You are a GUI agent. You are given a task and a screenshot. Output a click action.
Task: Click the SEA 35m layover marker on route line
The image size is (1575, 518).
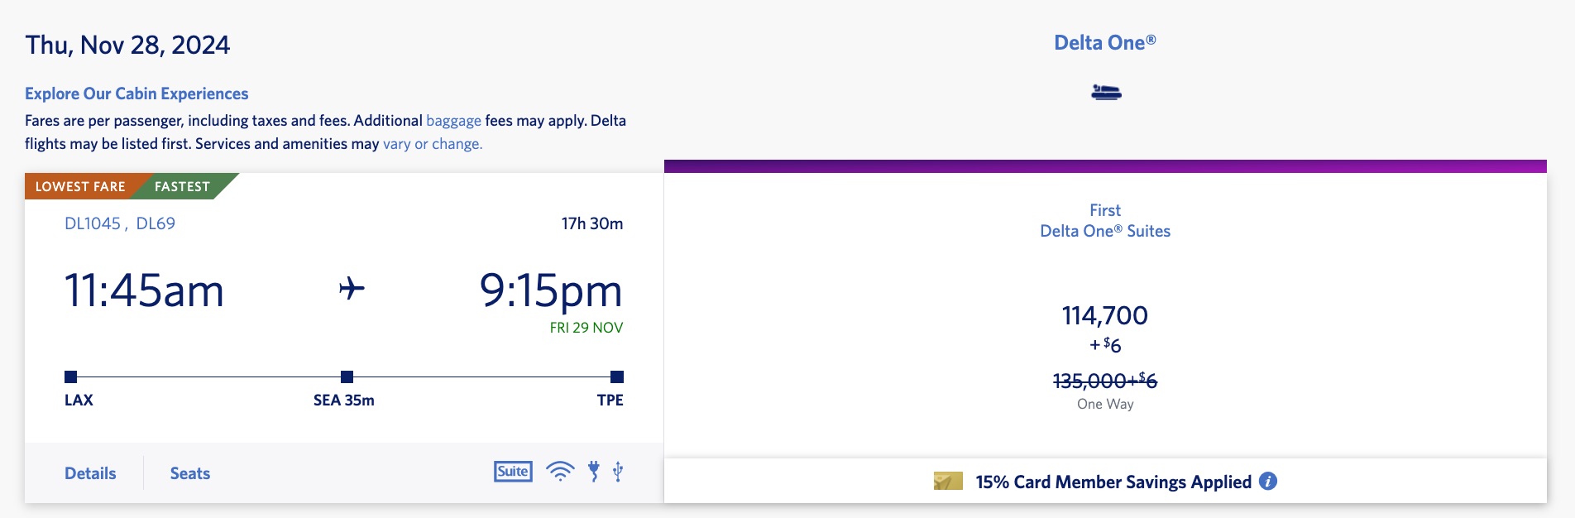pos(344,377)
